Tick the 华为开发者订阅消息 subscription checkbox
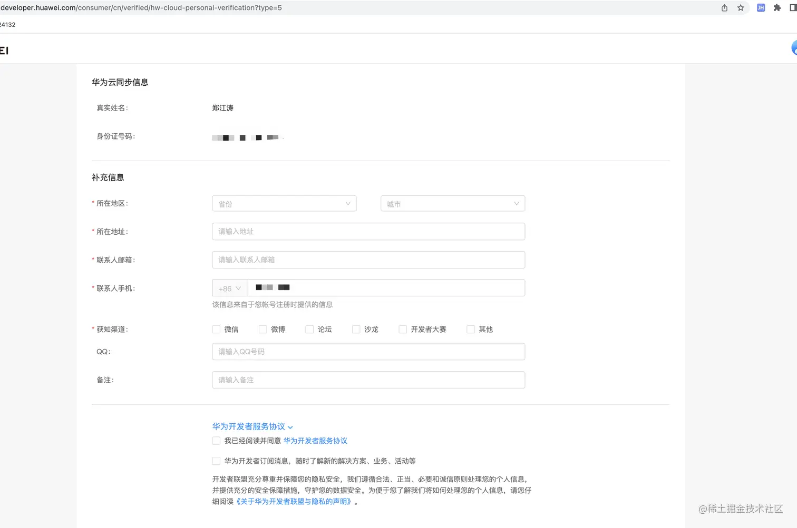 216,461
